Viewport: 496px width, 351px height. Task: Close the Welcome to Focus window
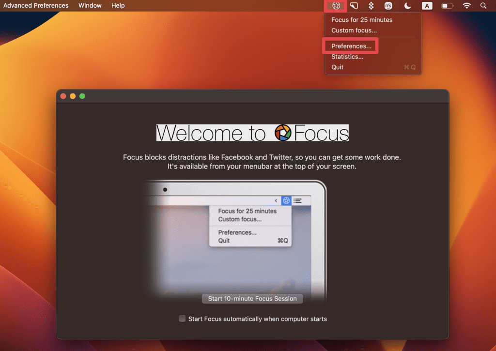63,96
